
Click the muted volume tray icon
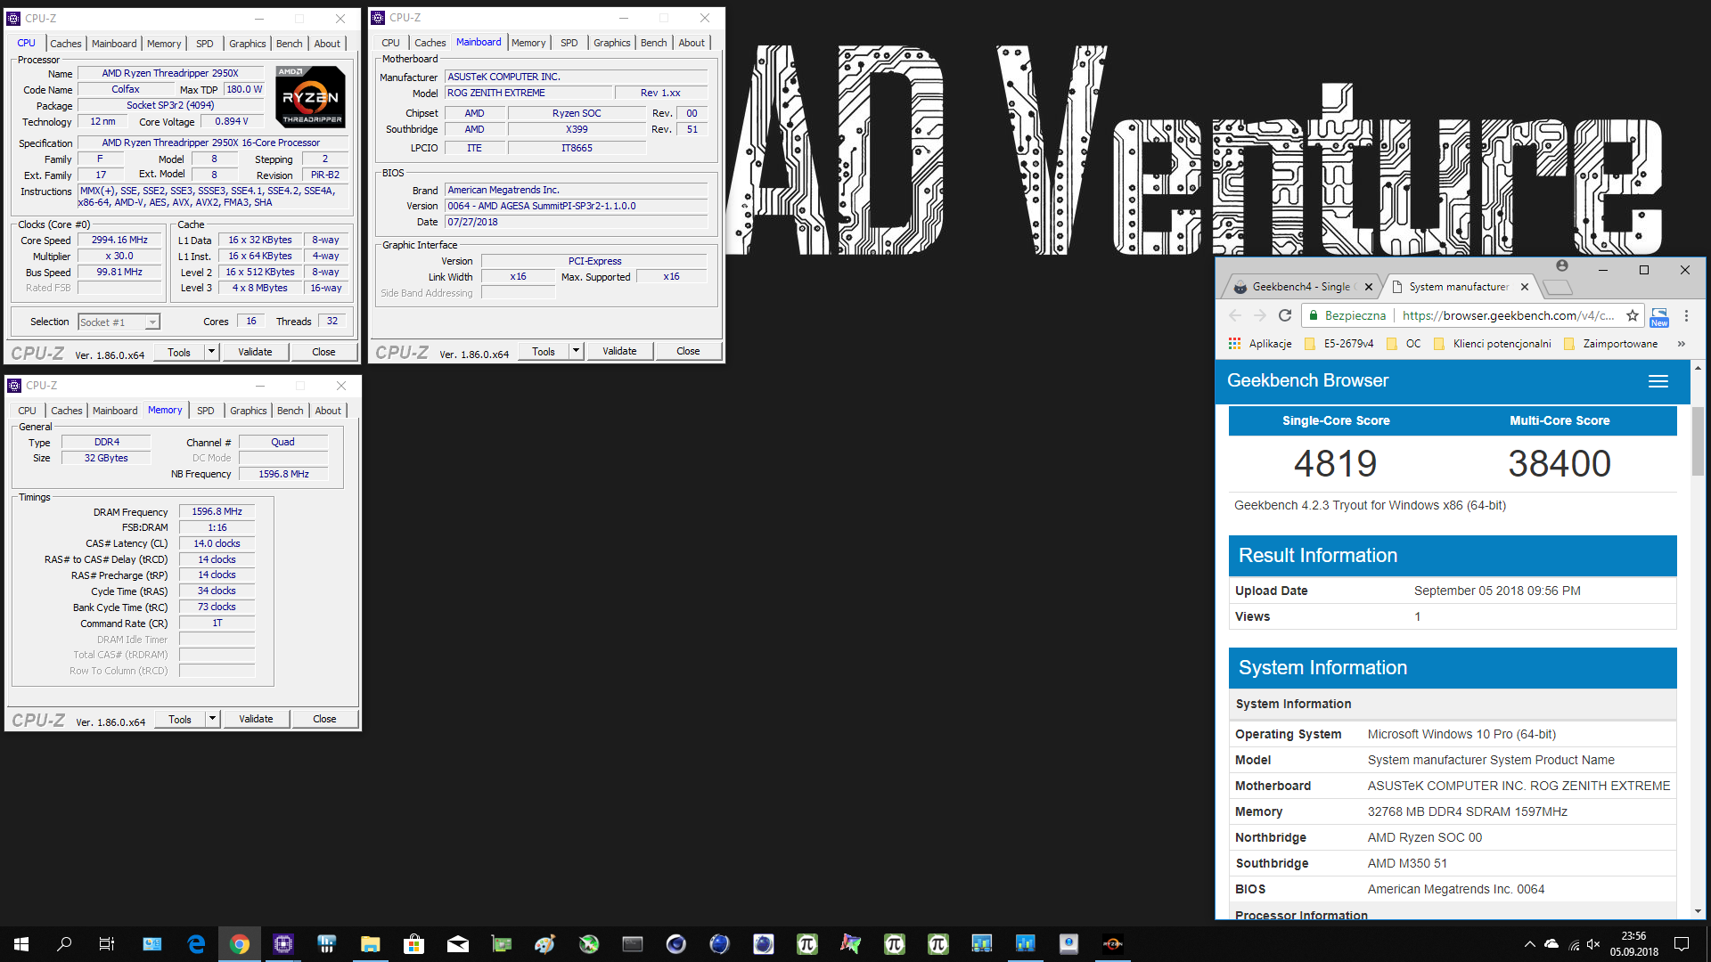tap(1593, 944)
